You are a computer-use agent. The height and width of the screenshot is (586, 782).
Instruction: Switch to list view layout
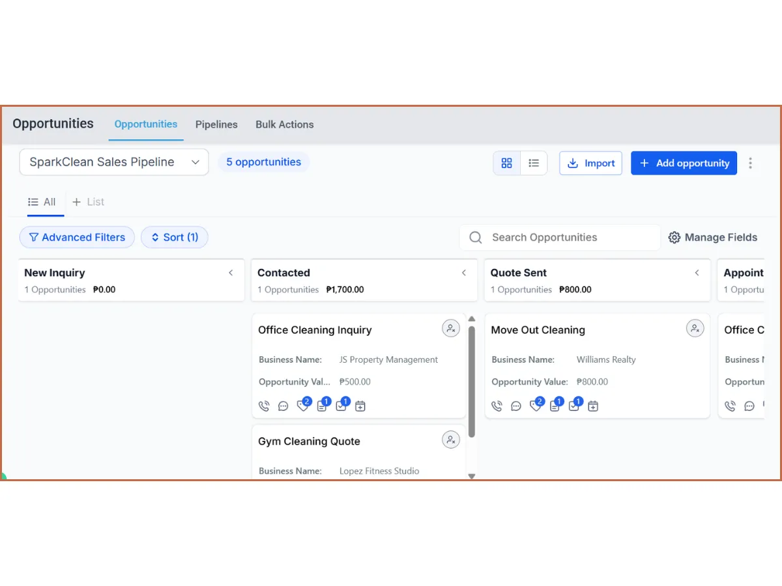pyautogui.click(x=534, y=163)
